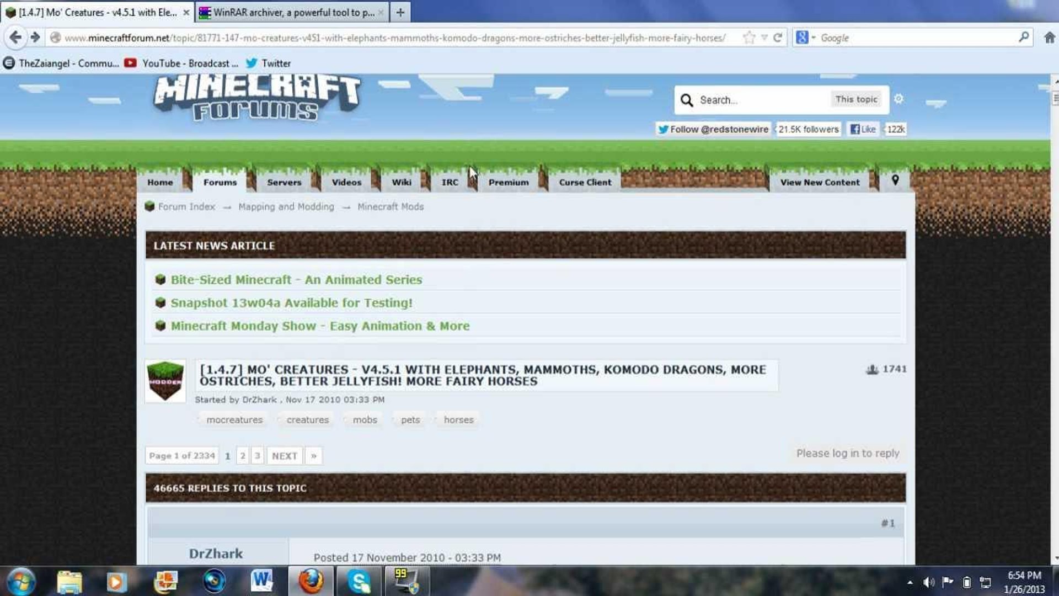Go to page 3 of the topic

(x=257, y=456)
